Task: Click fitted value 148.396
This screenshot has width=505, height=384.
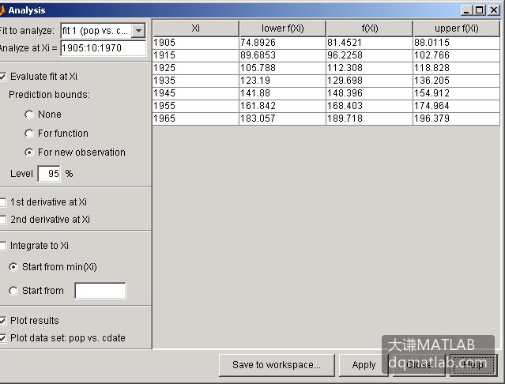Action: click(x=369, y=93)
